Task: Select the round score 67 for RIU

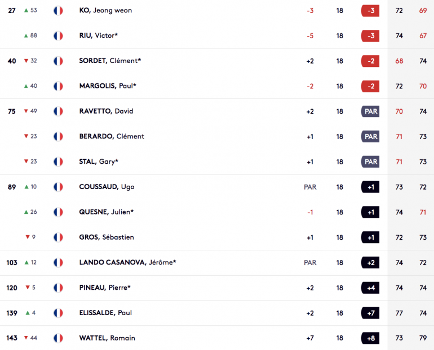Action: tap(423, 36)
